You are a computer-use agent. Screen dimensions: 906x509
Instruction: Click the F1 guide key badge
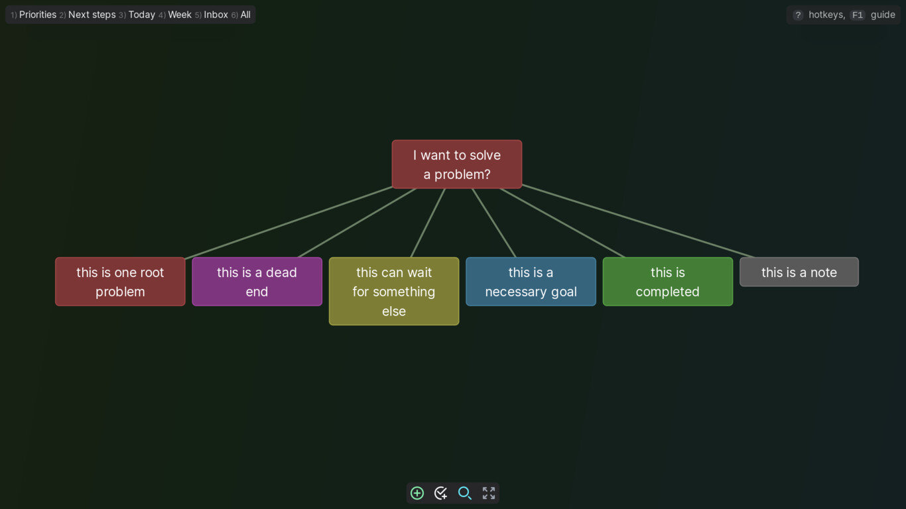(x=858, y=15)
